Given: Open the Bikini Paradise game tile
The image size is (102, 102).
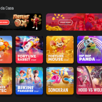Looking at the screenshot, I should point(29,81).
